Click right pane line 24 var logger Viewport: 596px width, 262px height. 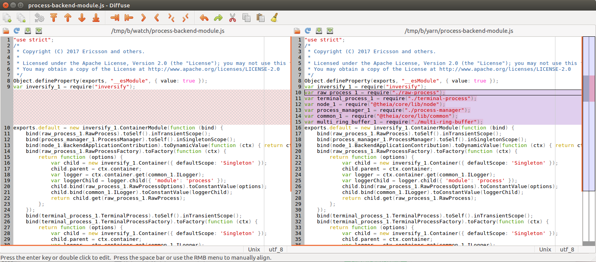[x=443, y=175]
